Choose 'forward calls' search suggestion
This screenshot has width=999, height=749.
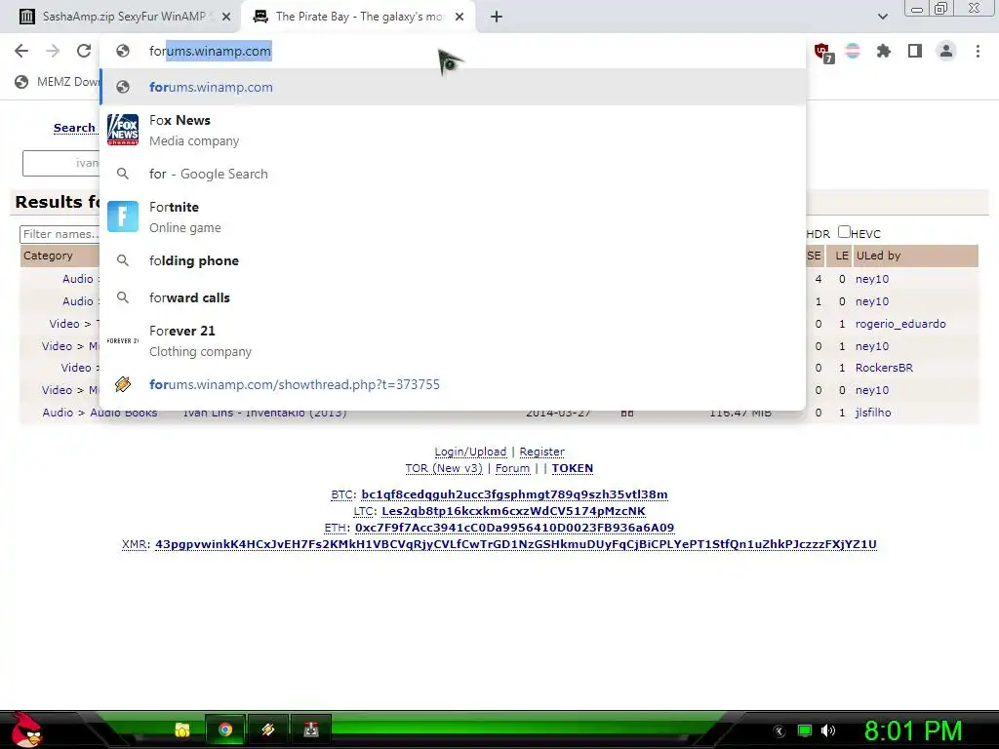(453, 297)
